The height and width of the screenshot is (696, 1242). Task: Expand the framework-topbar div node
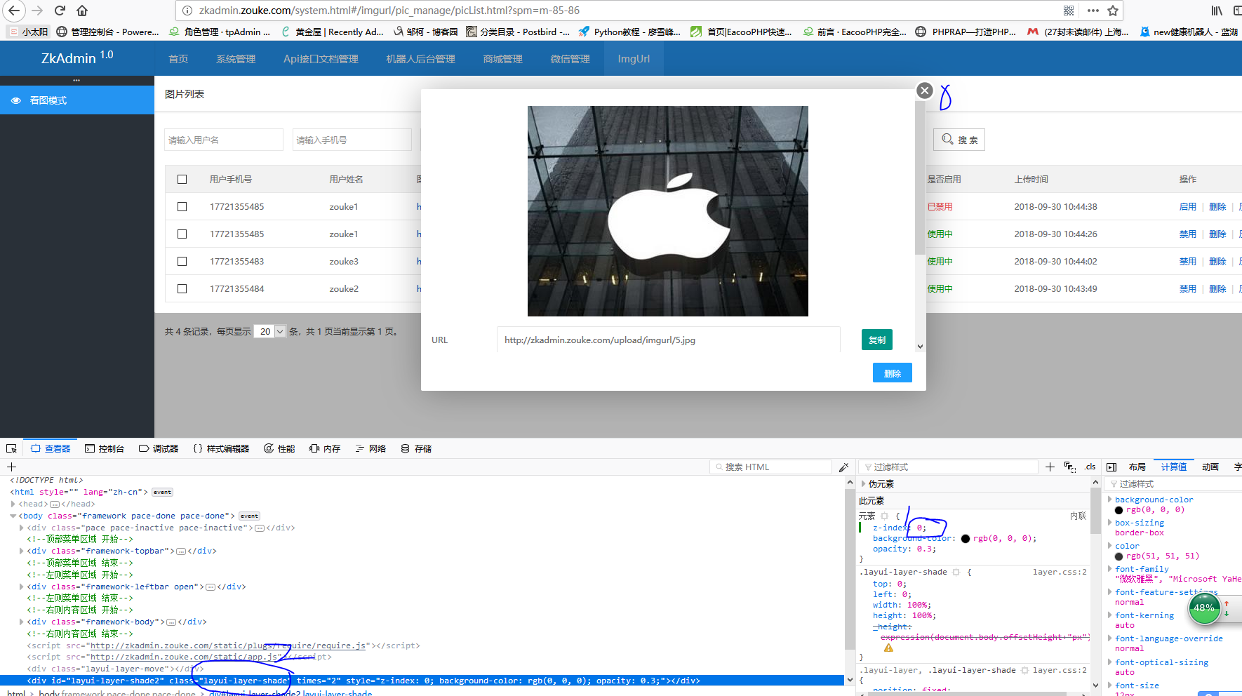[22, 551]
